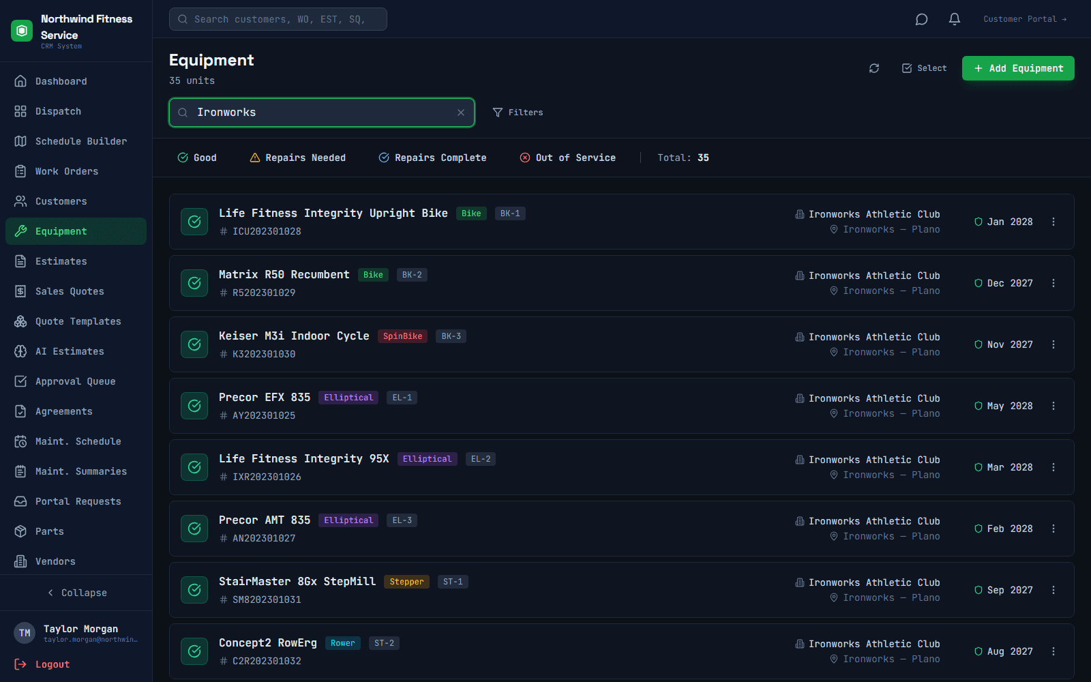
Task: Enable Select mode for equipment
Action: (x=925, y=68)
